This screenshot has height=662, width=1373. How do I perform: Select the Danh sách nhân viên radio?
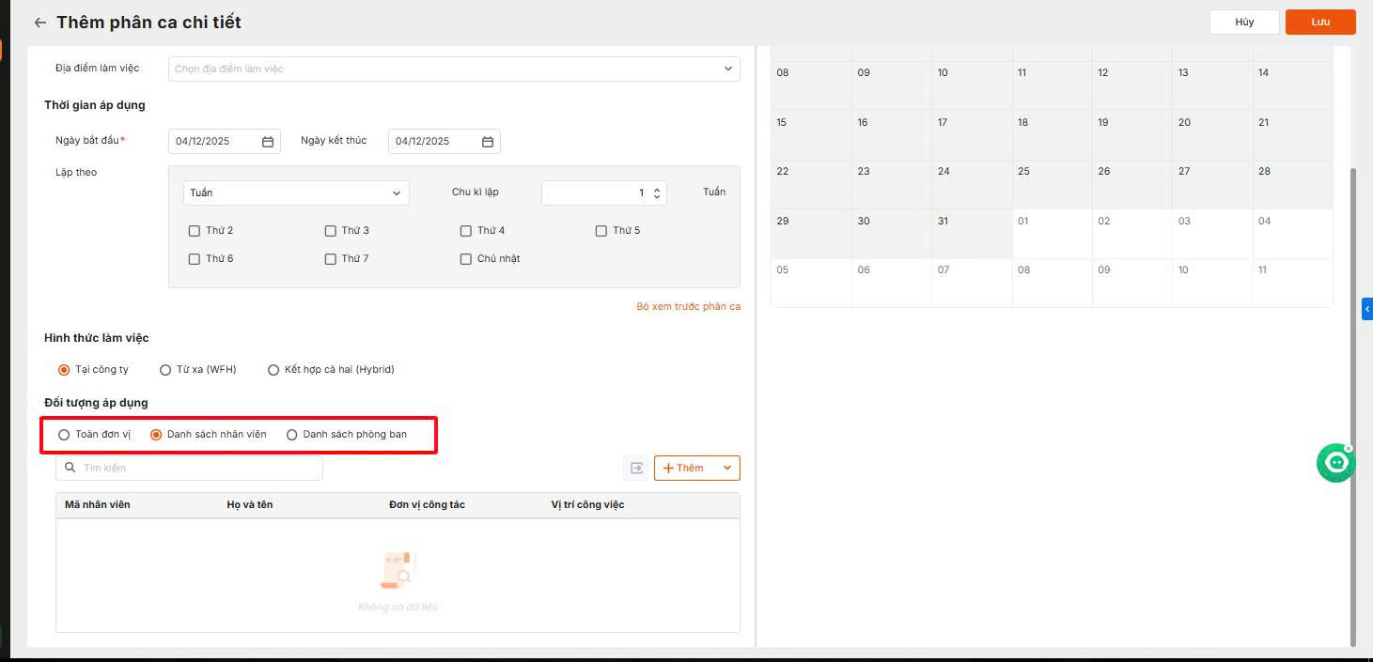[x=156, y=435]
